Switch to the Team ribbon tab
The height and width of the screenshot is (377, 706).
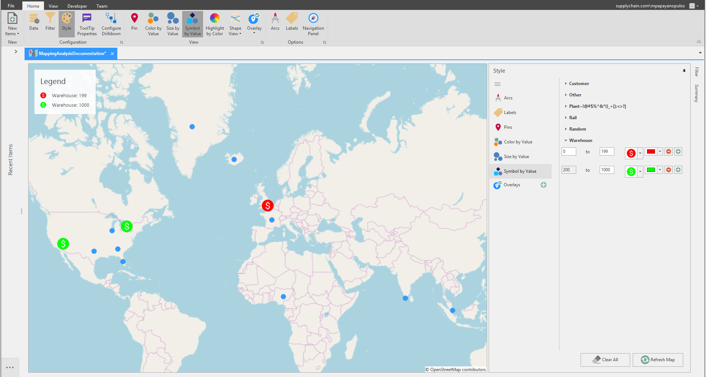102,6
